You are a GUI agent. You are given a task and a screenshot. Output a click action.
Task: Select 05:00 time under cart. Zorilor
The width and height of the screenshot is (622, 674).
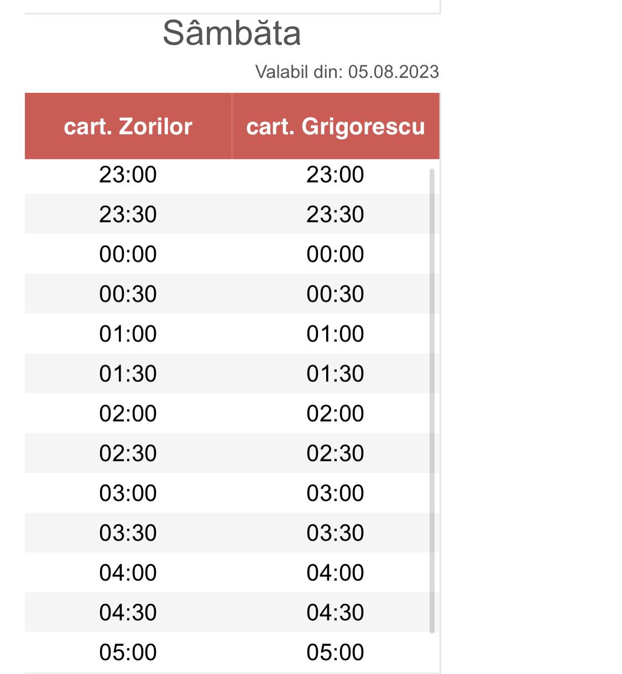click(x=128, y=652)
